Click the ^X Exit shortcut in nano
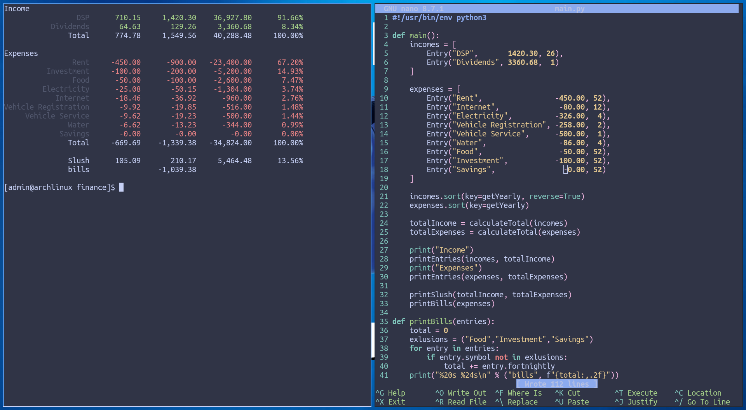The width and height of the screenshot is (746, 410). pyautogui.click(x=390, y=402)
